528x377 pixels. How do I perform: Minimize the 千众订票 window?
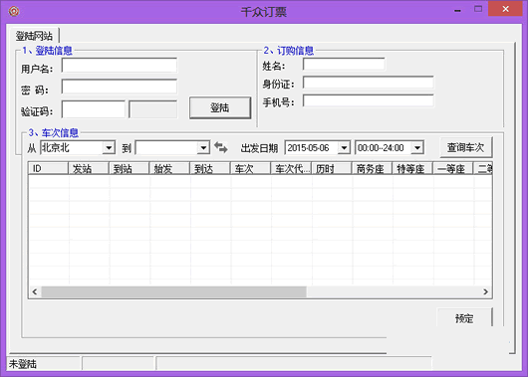[457, 10]
